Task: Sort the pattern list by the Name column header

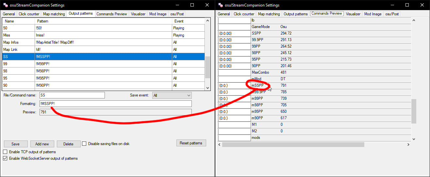Action: point(10,21)
